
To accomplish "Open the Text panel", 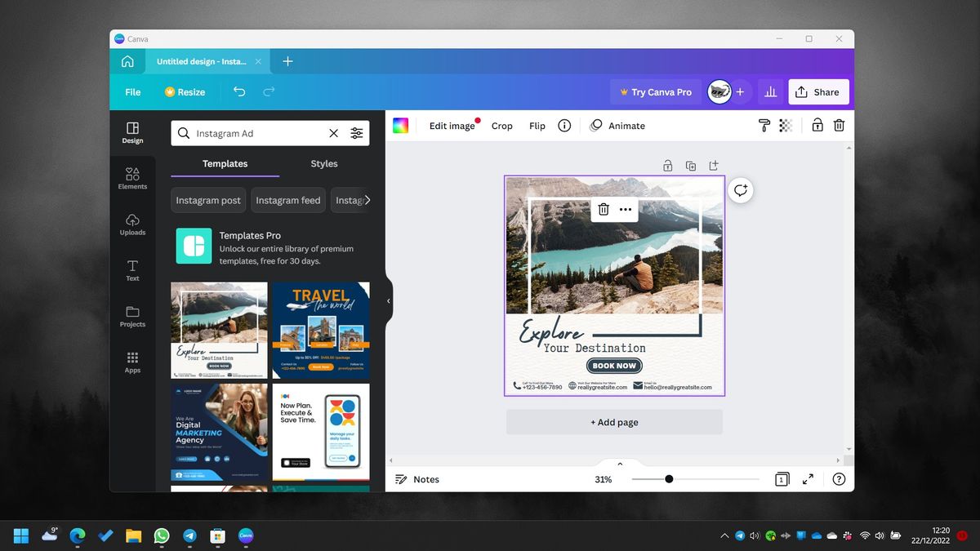I will point(132,271).
